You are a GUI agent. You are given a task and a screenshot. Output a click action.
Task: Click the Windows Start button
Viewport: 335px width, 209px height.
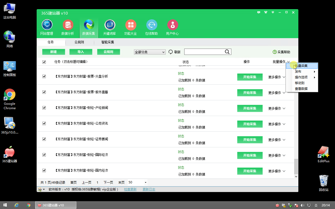tap(5, 205)
